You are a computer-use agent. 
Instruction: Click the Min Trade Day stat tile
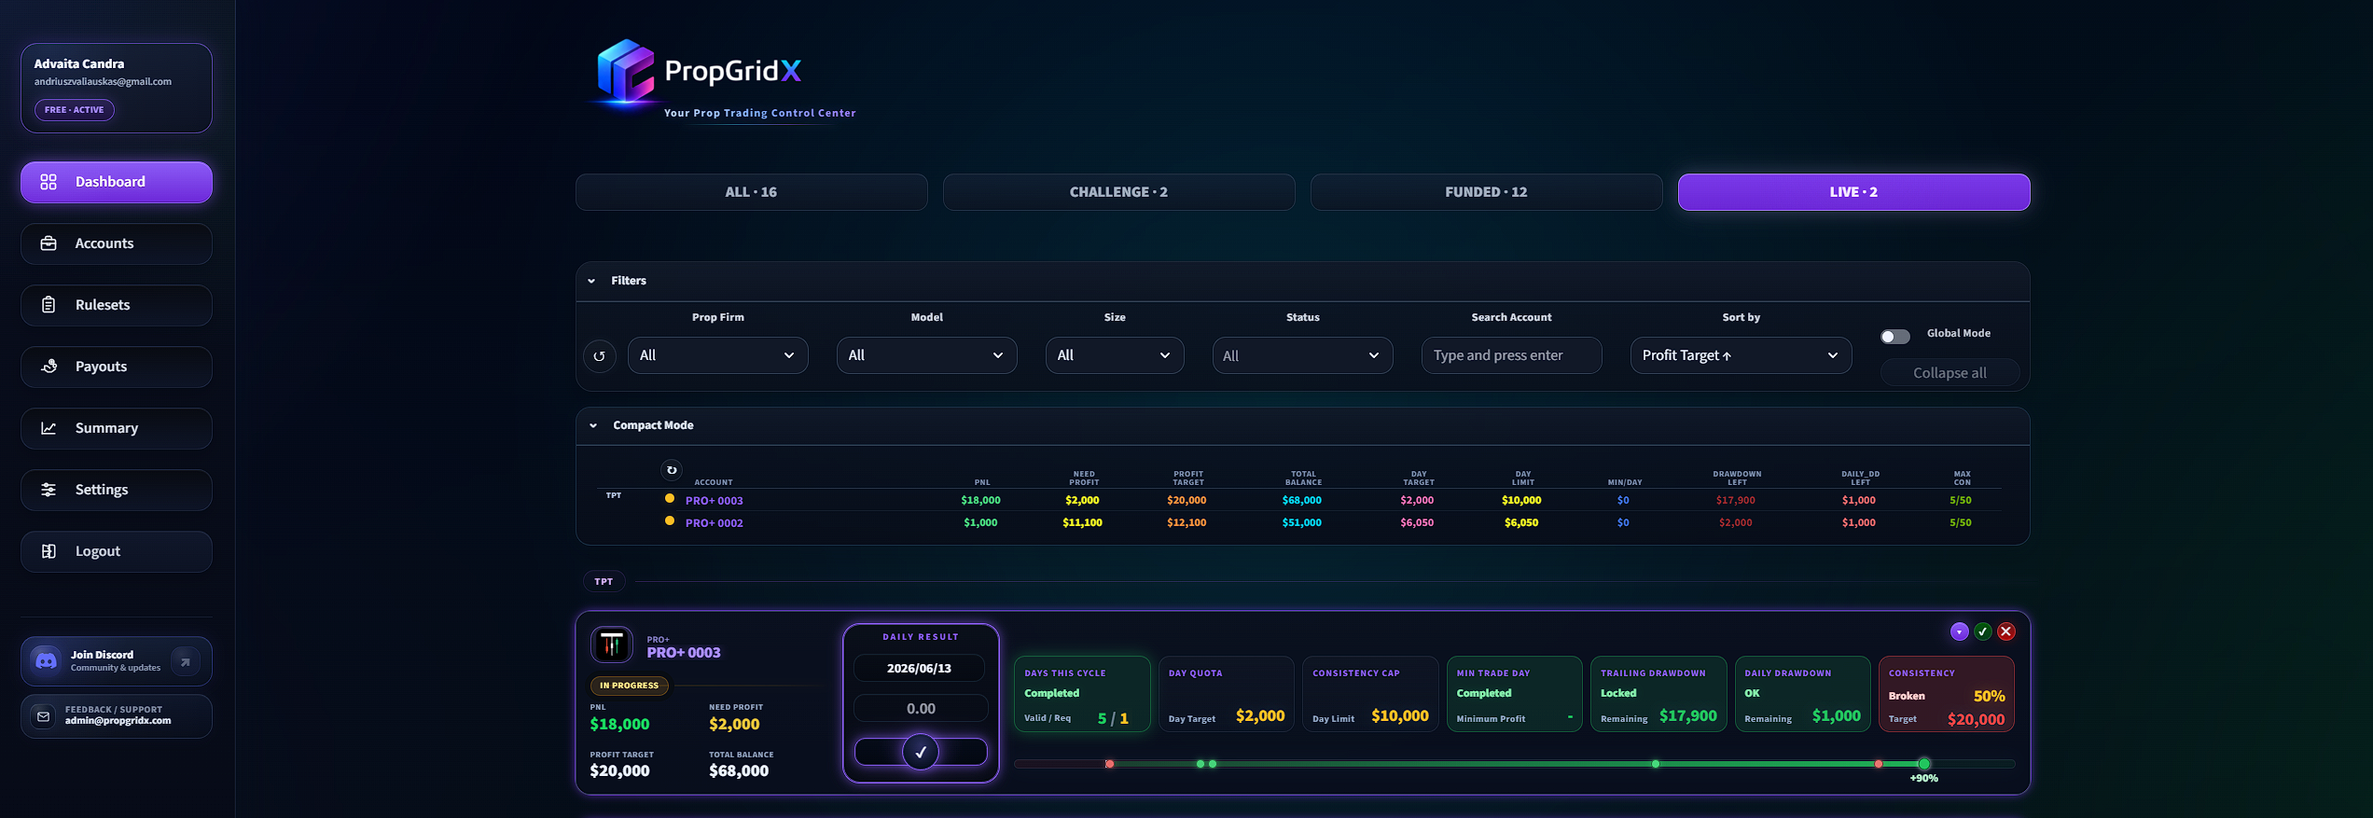[1514, 694]
